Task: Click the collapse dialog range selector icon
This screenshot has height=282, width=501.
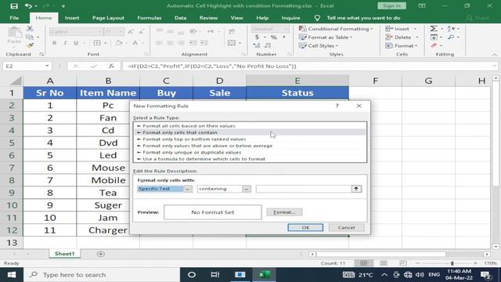Action: (x=356, y=189)
